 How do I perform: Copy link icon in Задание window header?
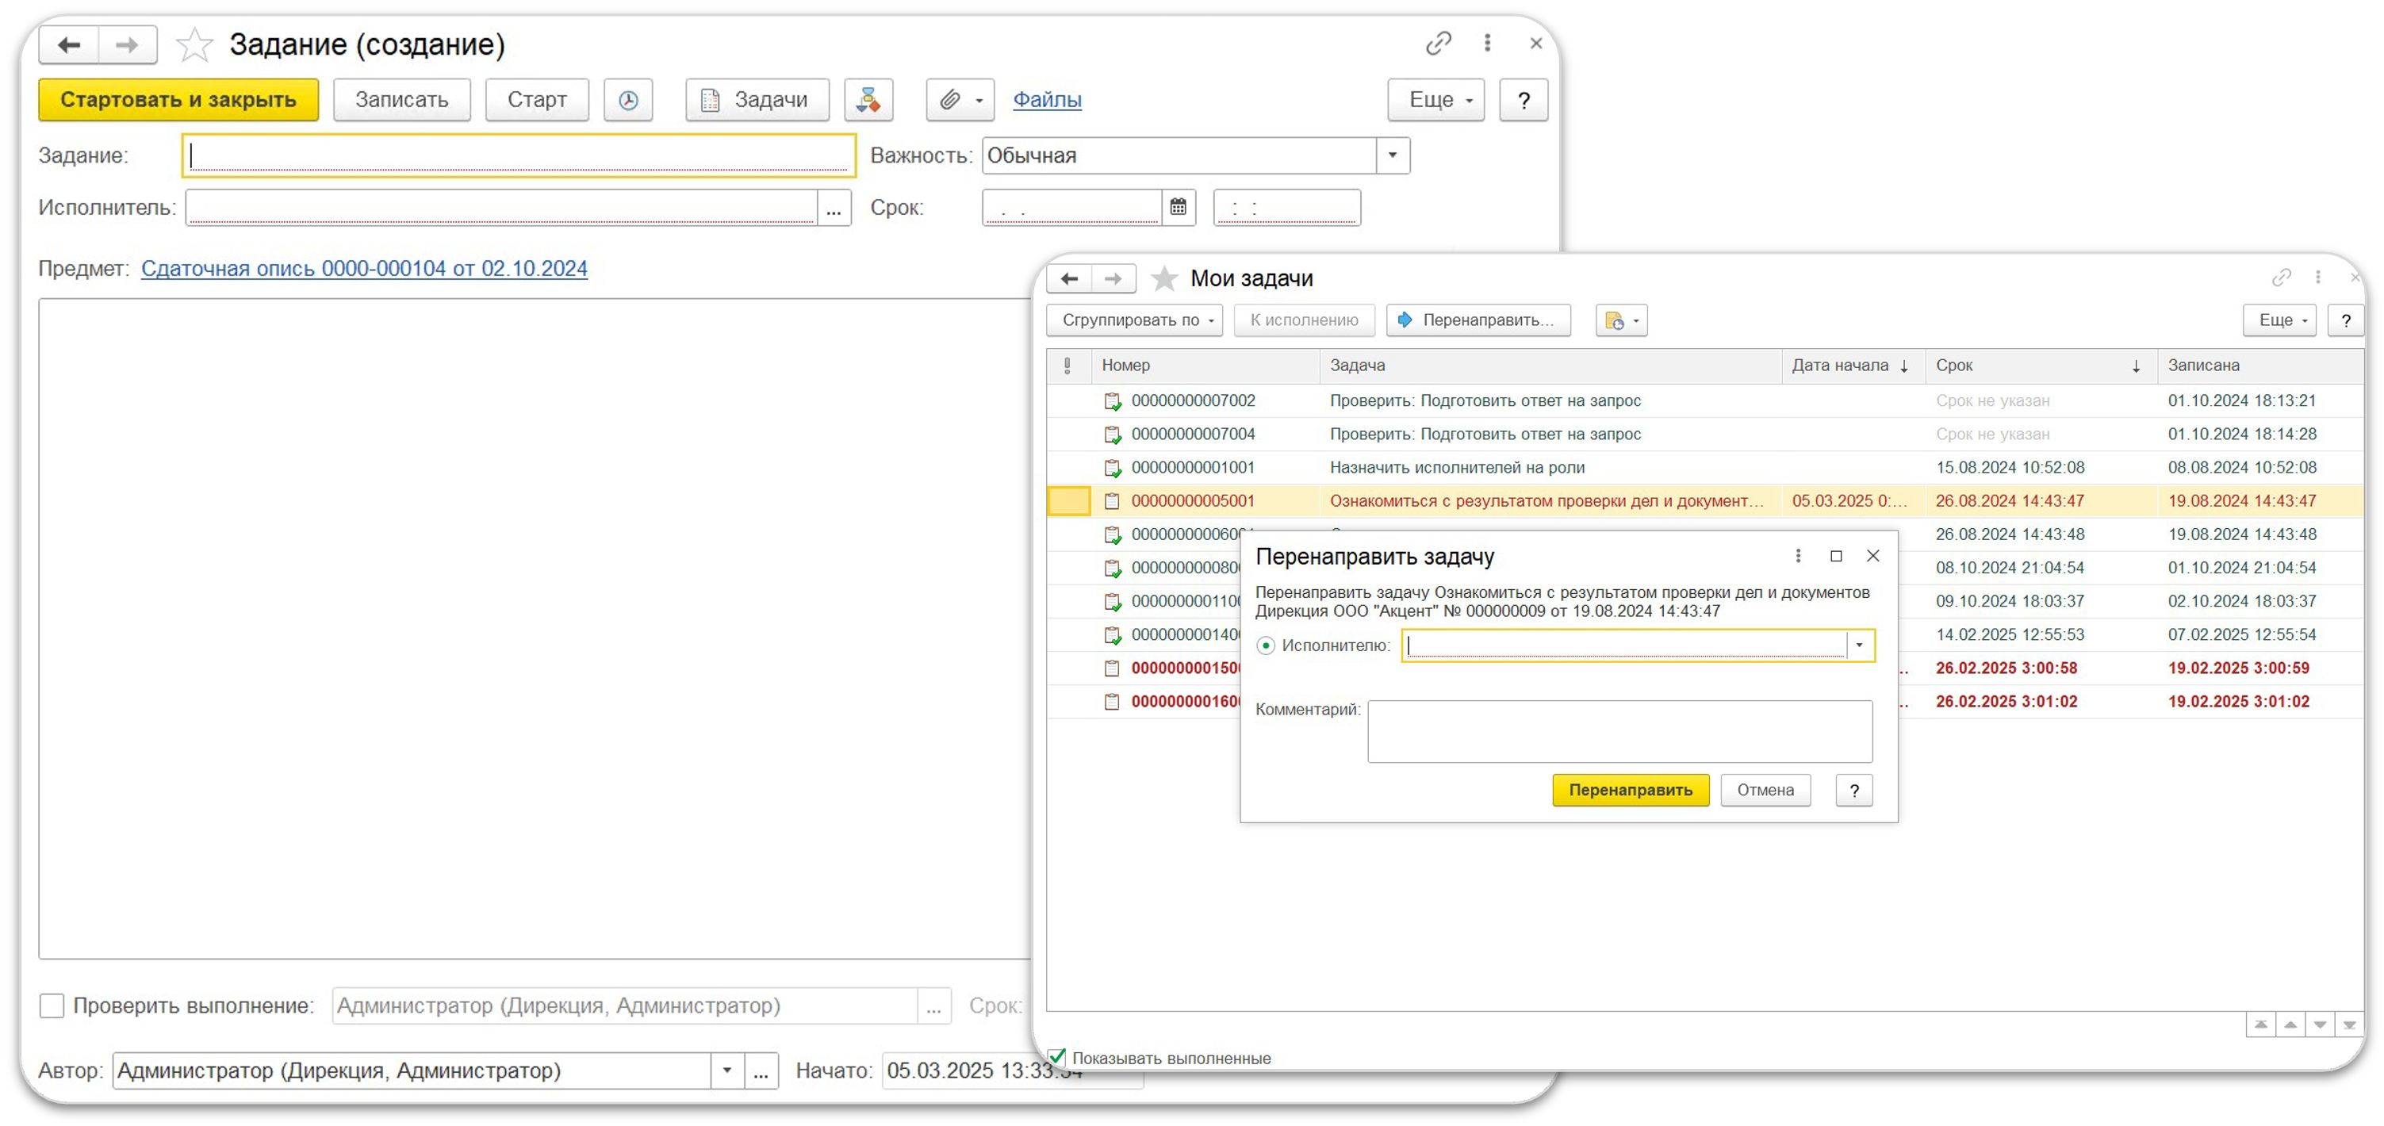1438,44
